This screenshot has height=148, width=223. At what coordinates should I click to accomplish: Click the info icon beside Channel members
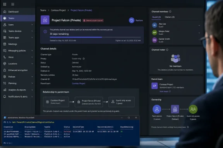pos(170,12)
